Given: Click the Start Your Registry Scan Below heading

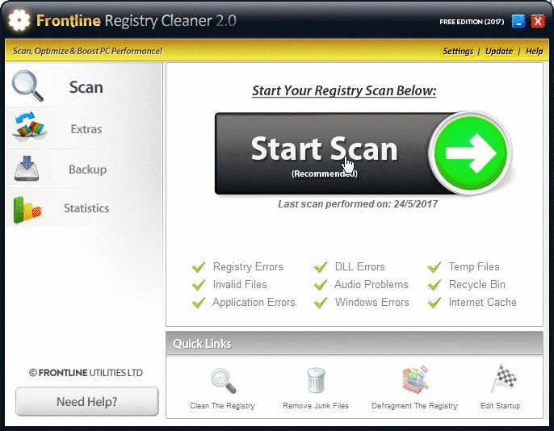Looking at the screenshot, I should click(344, 90).
